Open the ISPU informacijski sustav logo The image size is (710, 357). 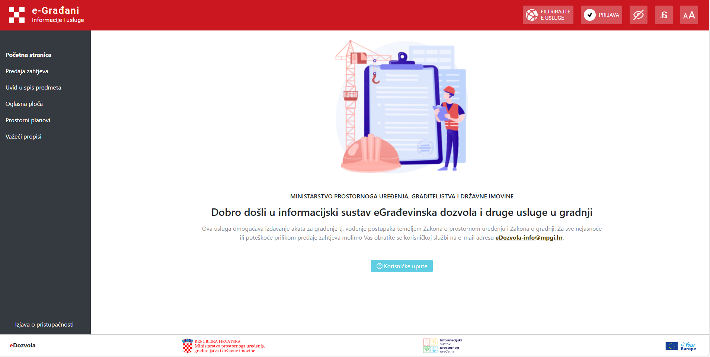[442, 346]
